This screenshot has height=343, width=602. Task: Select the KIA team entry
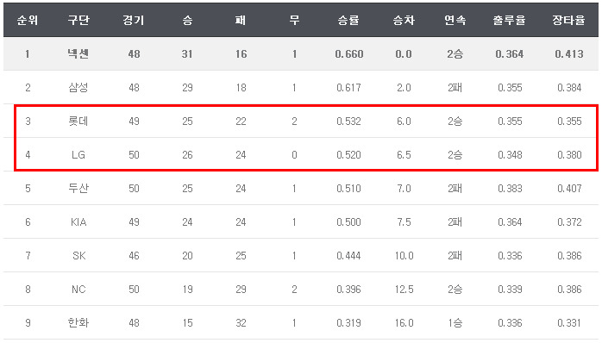[78, 222]
